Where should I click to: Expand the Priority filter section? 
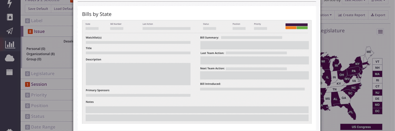tap(47, 95)
